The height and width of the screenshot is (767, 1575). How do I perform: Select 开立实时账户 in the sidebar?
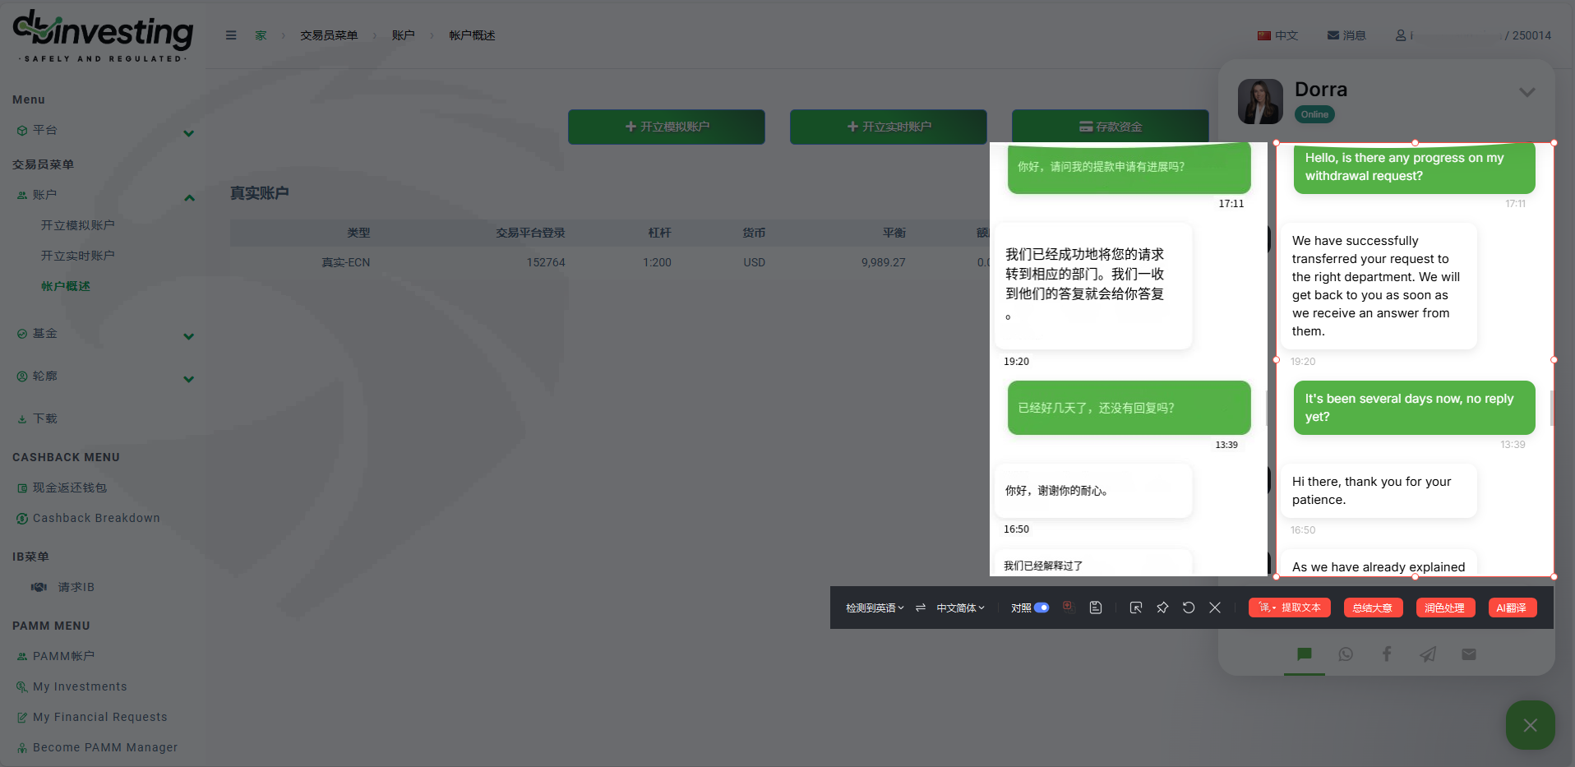78,256
